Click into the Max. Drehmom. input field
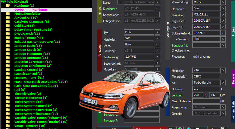The height and width of the screenshot is (129, 235). (206, 101)
